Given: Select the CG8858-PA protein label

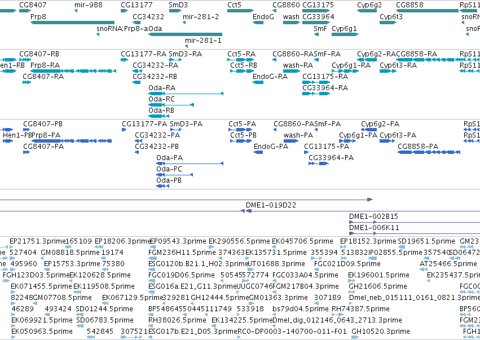Looking at the screenshot, I should point(418,146).
